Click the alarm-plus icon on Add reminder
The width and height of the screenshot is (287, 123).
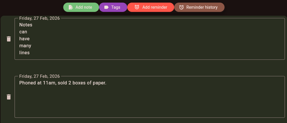coord(137,7)
